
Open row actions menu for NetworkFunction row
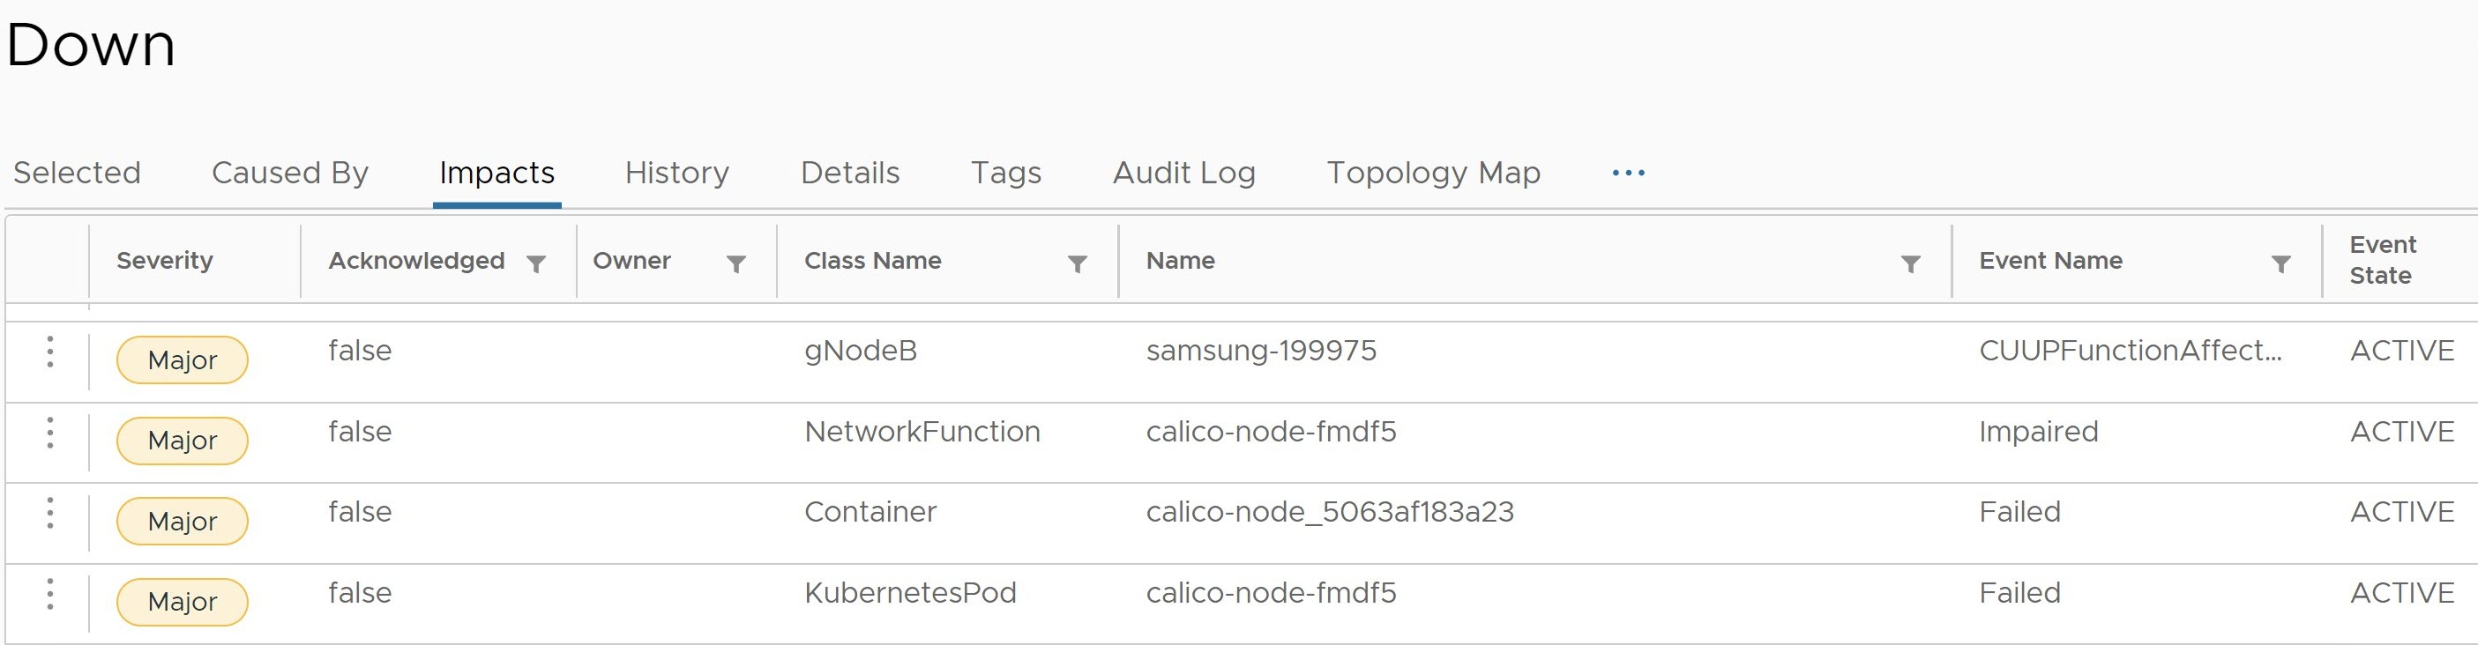[50, 433]
